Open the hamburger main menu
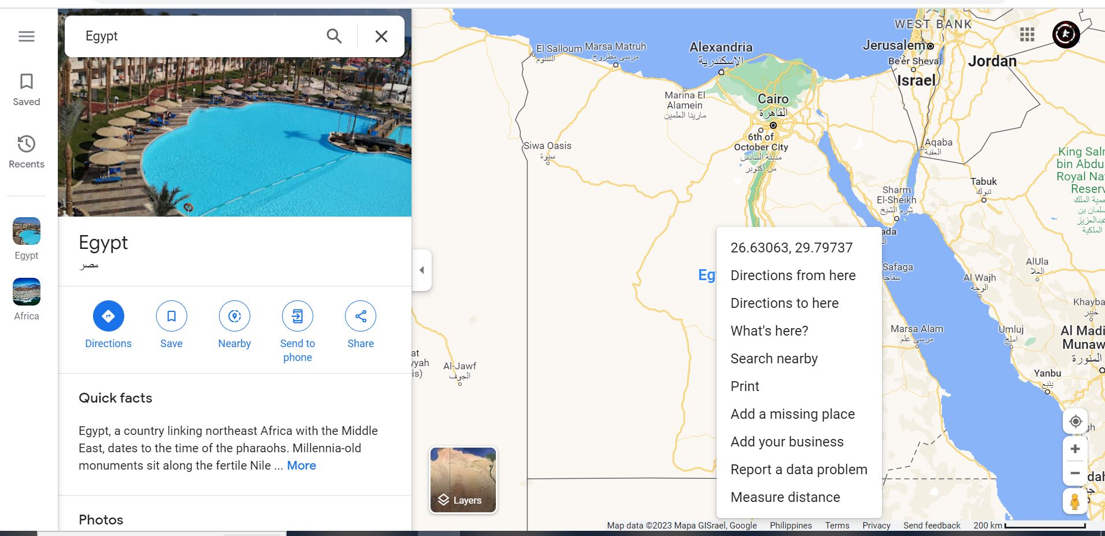Viewport: 1105px width, 536px height. pos(27,36)
